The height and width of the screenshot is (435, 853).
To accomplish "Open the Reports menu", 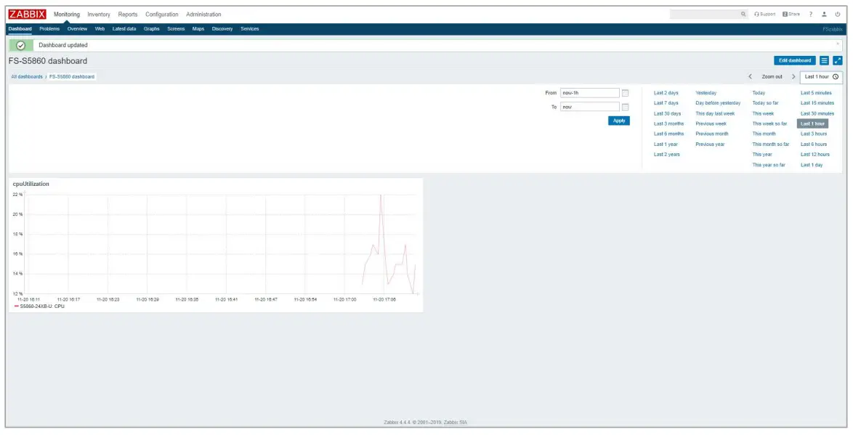I will 128,14.
